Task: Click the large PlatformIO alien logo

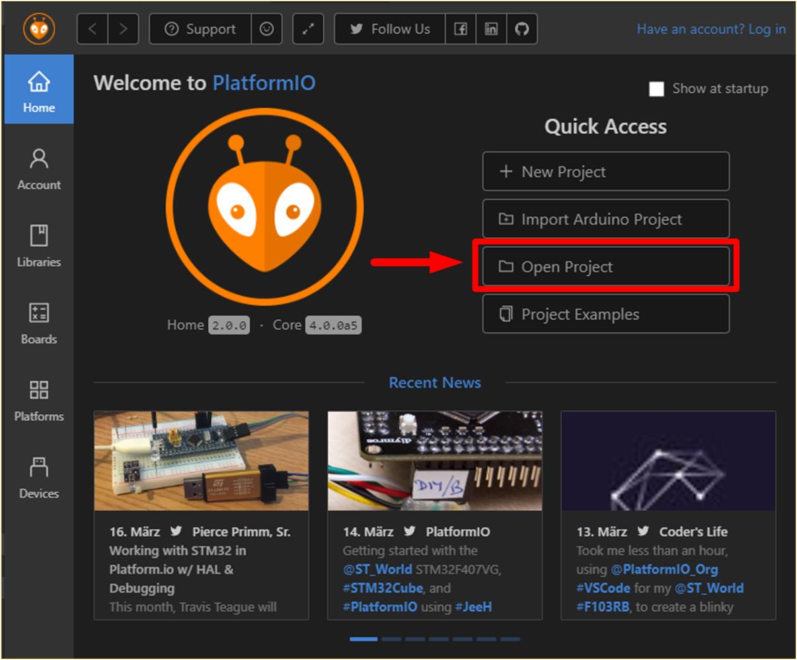Action: [x=264, y=207]
